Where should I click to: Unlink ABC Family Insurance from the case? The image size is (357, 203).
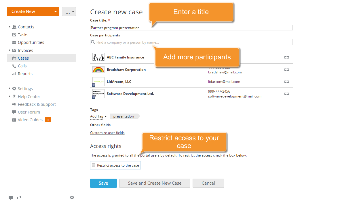click(x=287, y=57)
